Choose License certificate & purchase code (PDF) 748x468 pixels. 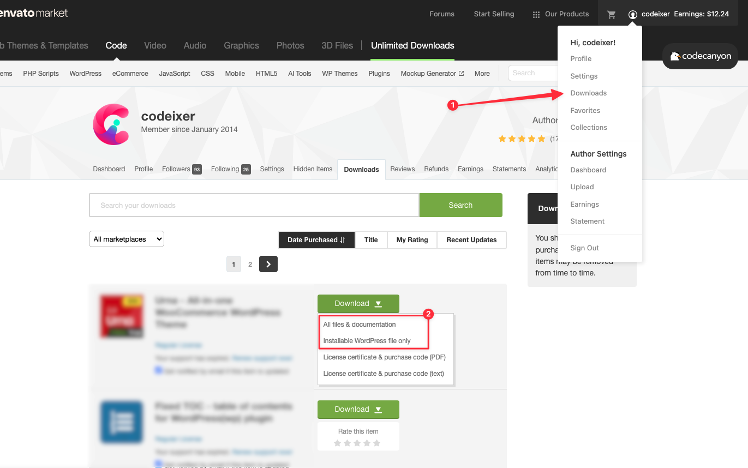pyautogui.click(x=384, y=357)
